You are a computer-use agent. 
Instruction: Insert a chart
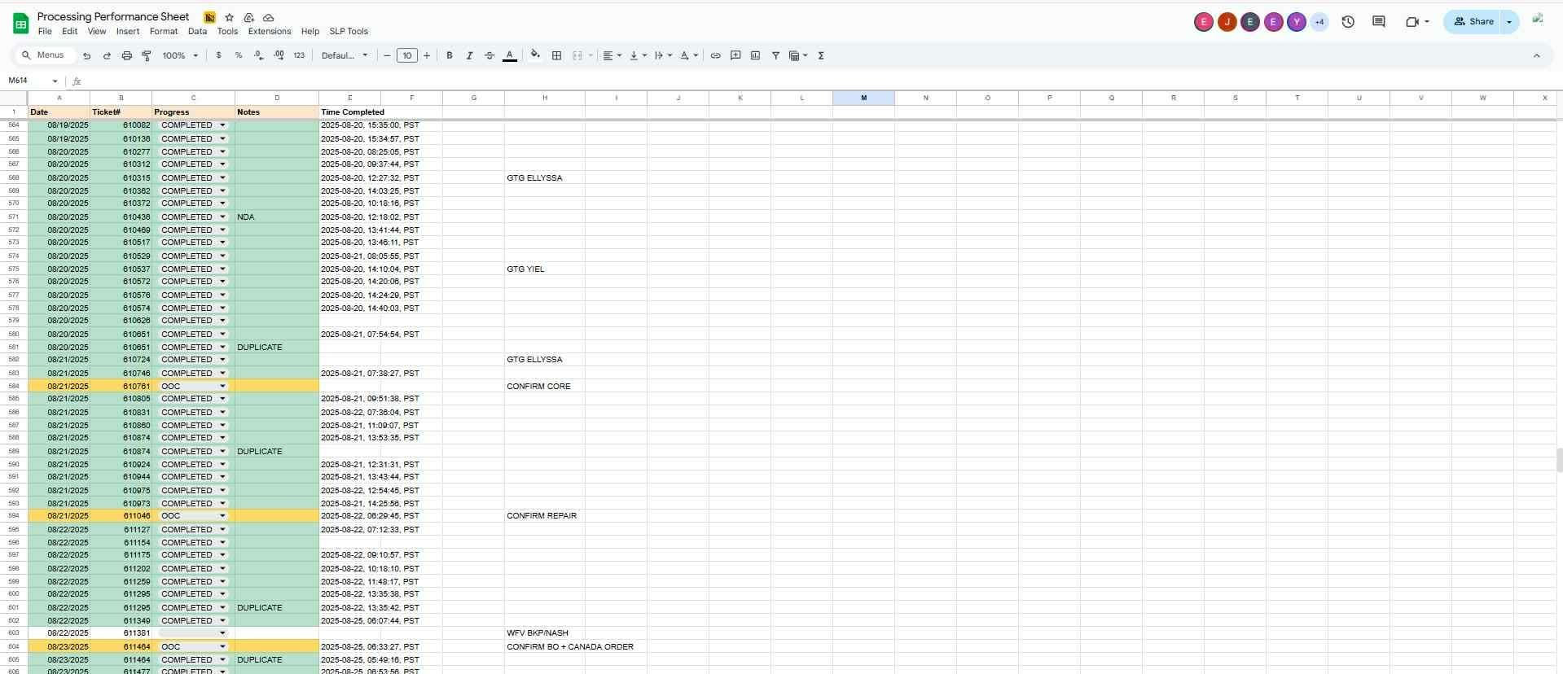click(755, 55)
